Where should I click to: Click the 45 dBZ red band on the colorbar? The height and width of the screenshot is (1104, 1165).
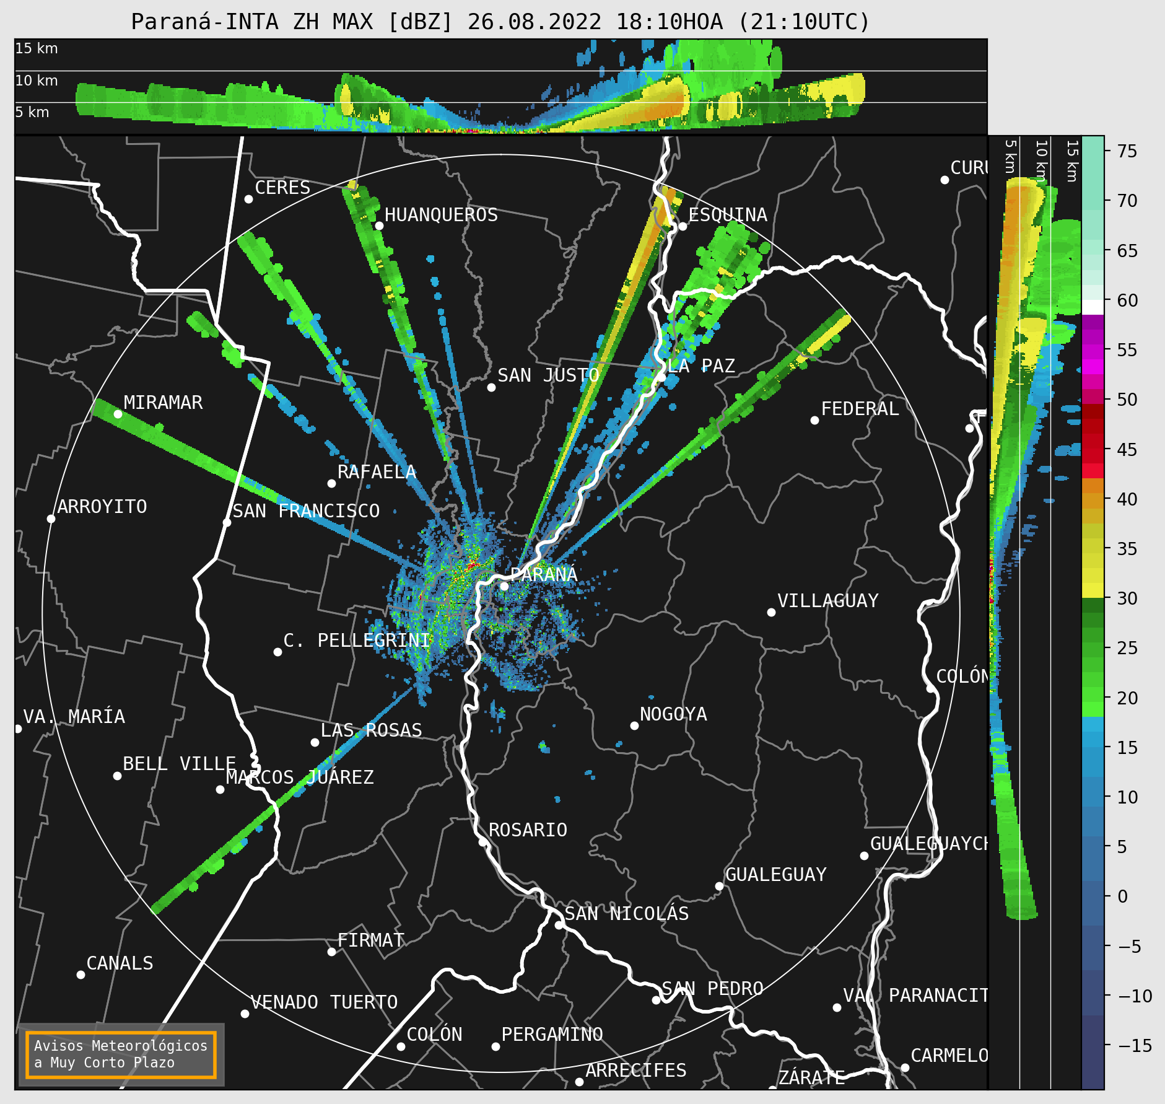[1093, 449]
